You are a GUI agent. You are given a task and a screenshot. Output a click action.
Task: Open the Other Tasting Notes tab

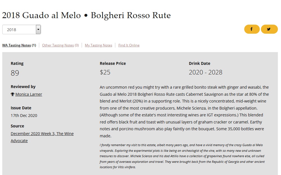coord(60,45)
